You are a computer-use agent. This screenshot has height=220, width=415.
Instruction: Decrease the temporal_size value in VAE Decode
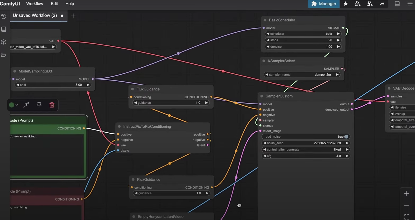[392, 120]
